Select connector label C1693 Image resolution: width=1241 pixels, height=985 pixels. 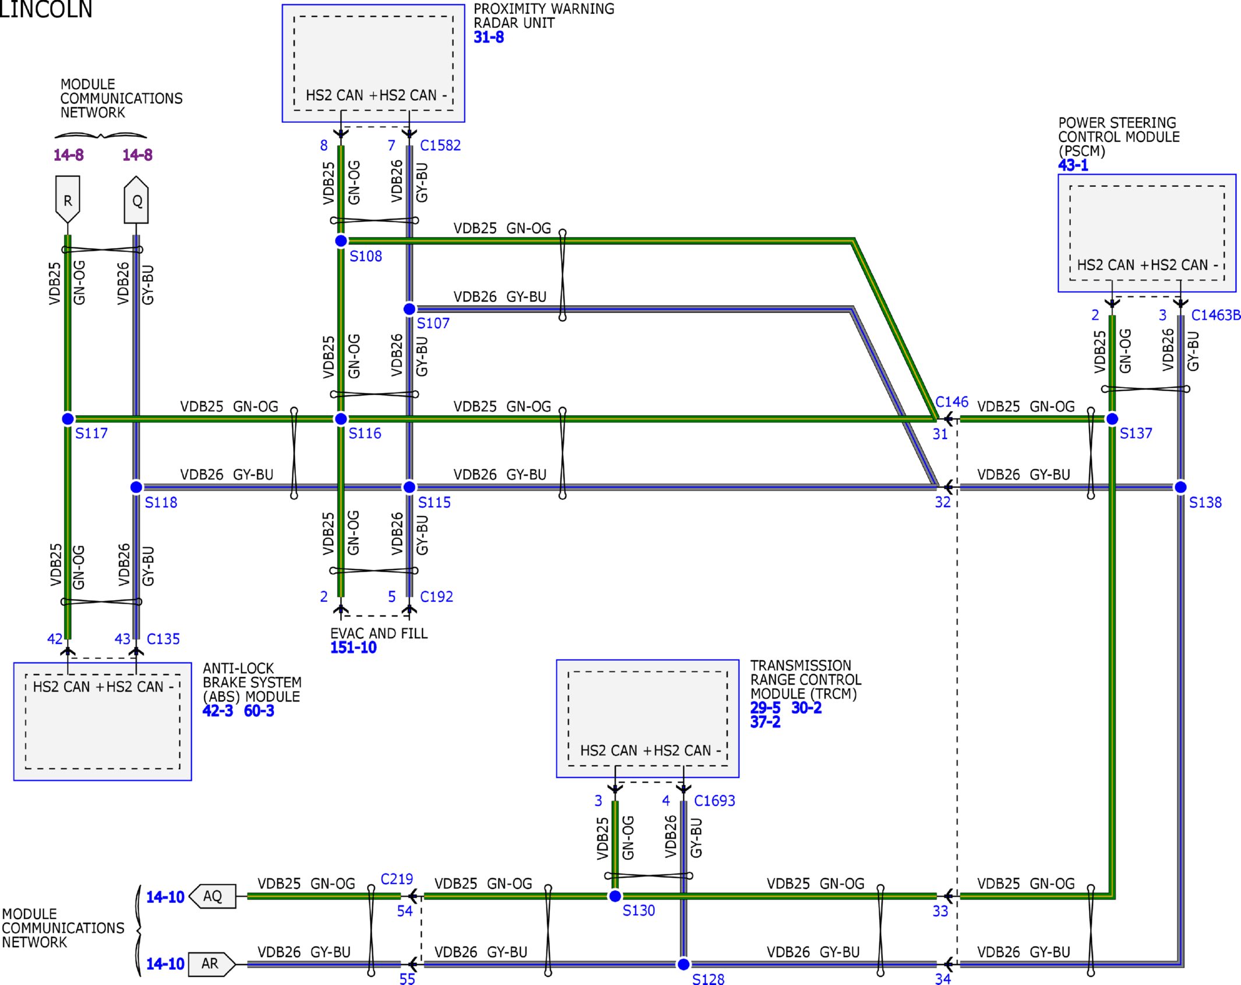714,801
